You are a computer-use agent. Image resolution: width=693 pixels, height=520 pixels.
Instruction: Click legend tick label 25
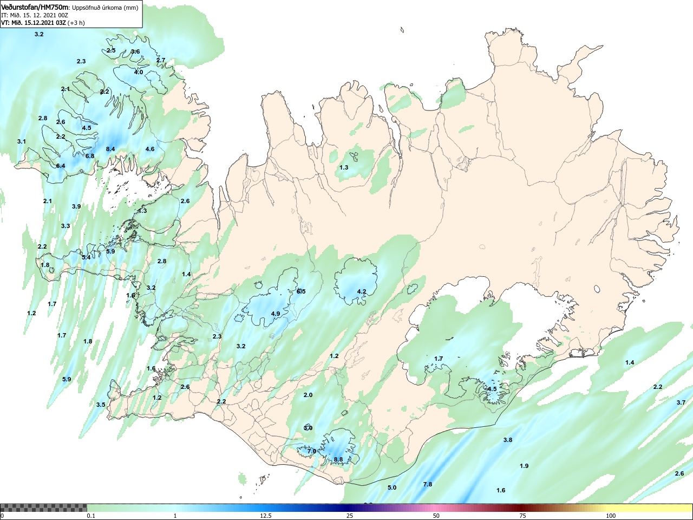pyautogui.click(x=350, y=516)
